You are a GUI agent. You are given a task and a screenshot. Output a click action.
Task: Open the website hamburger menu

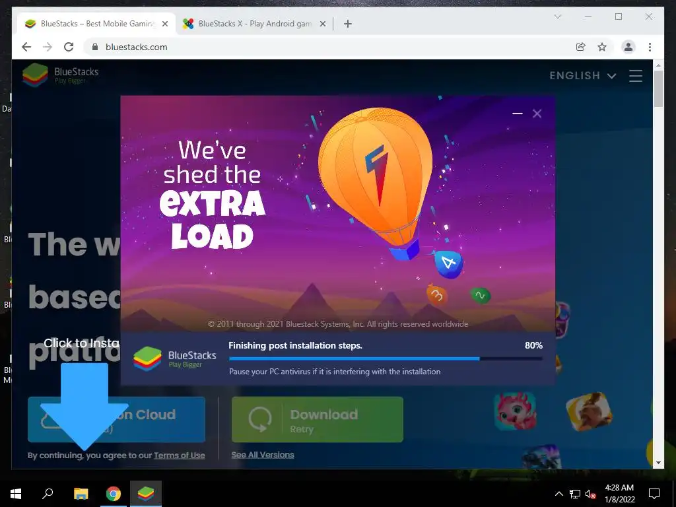click(636, 76)
